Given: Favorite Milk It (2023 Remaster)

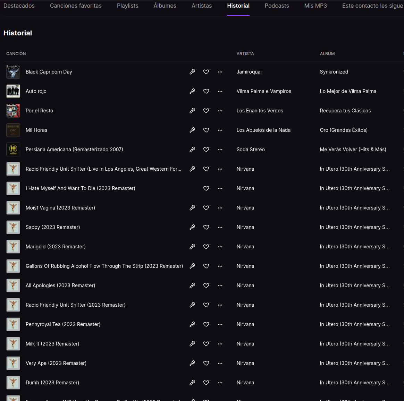Looking at the screenshot, I should (206, 344).
